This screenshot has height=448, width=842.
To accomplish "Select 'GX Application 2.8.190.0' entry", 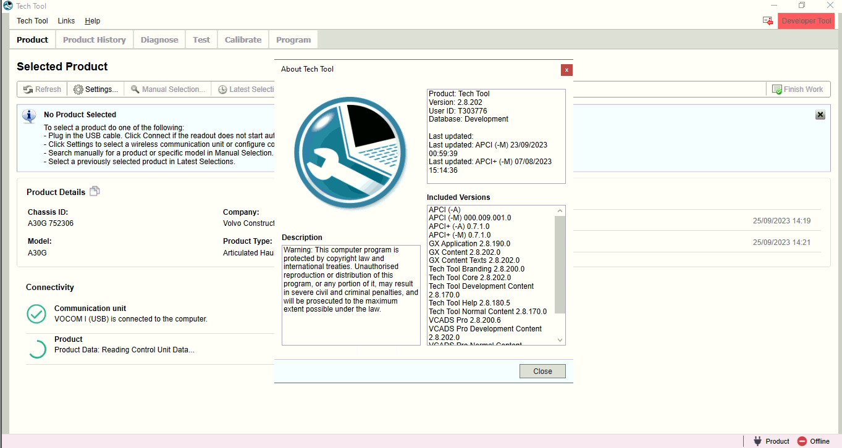I will (x=469, y=244).
